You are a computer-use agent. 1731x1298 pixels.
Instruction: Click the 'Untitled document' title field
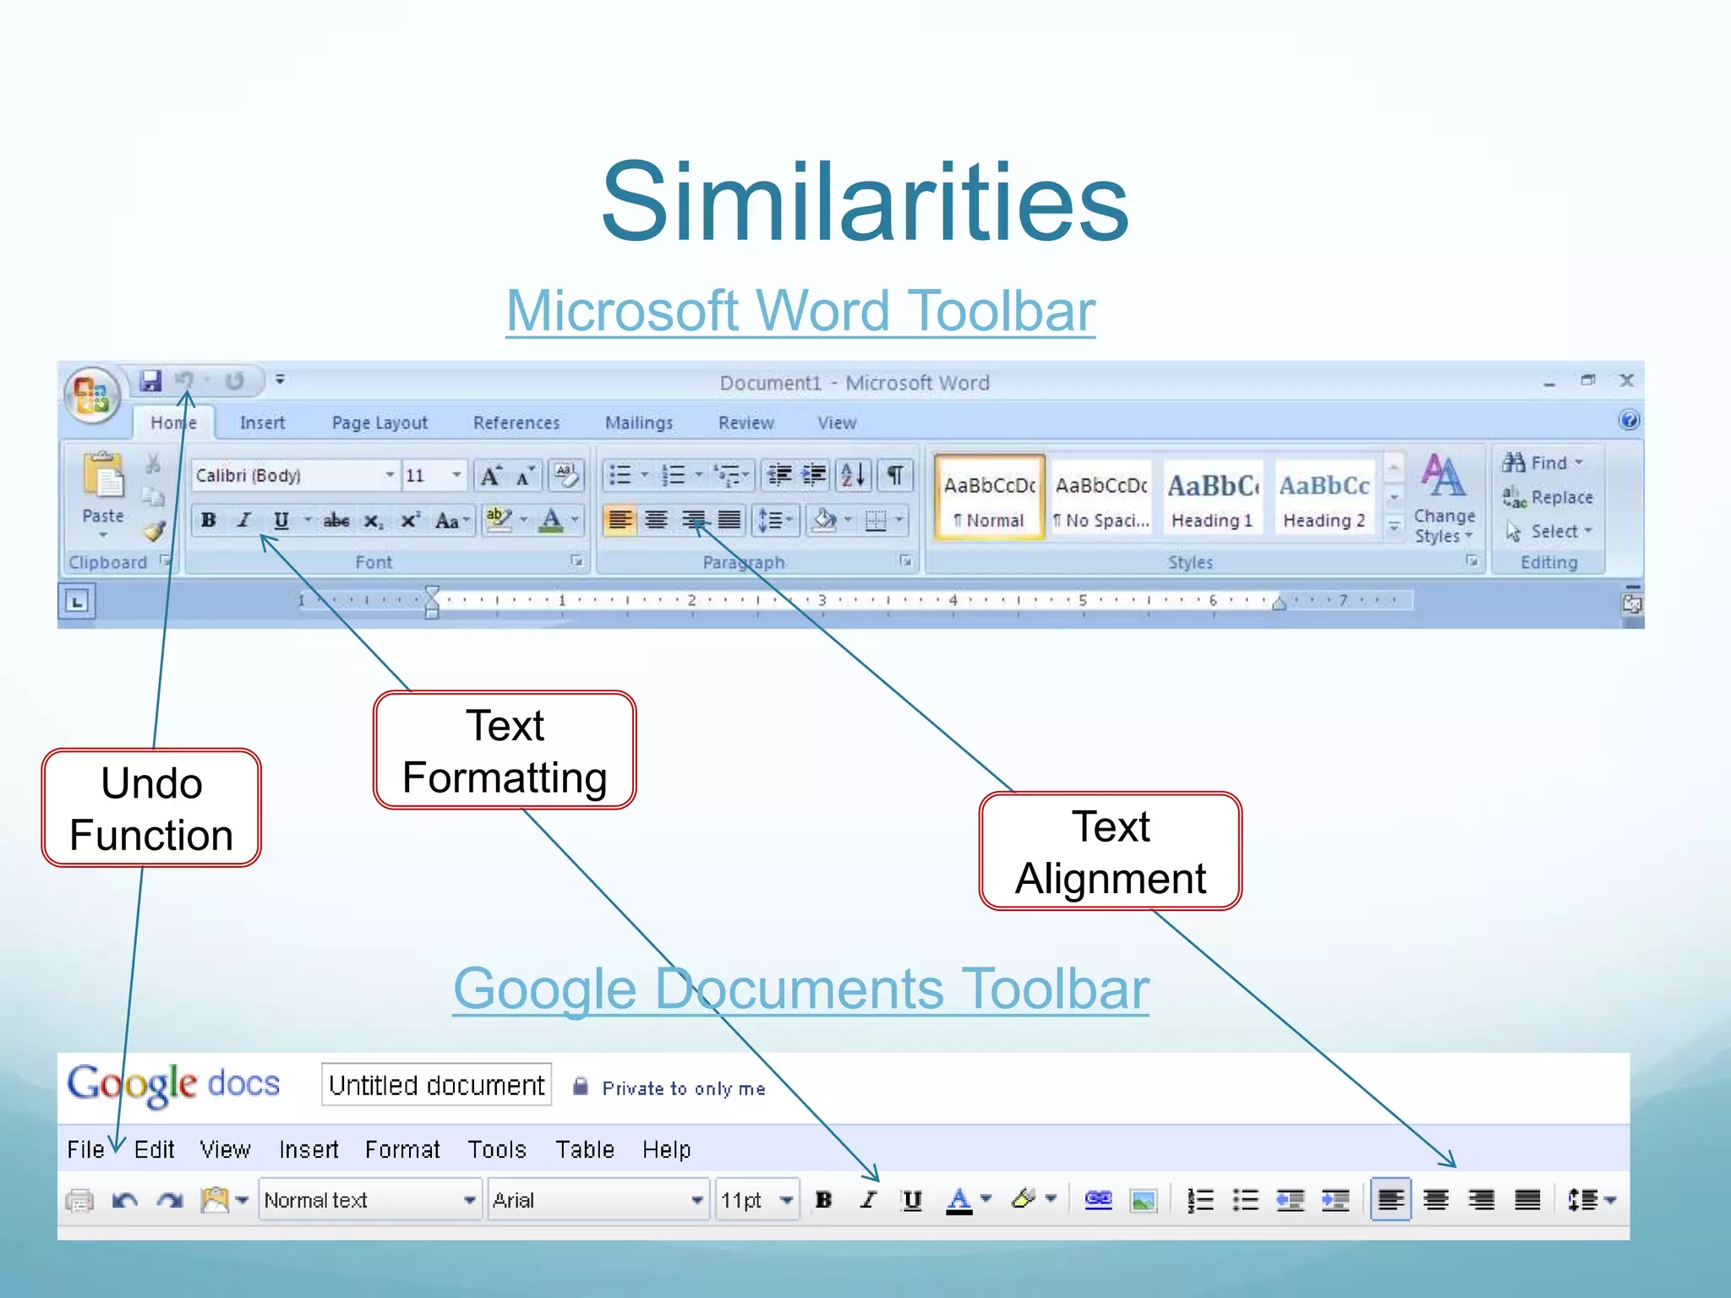[436, 1085]
